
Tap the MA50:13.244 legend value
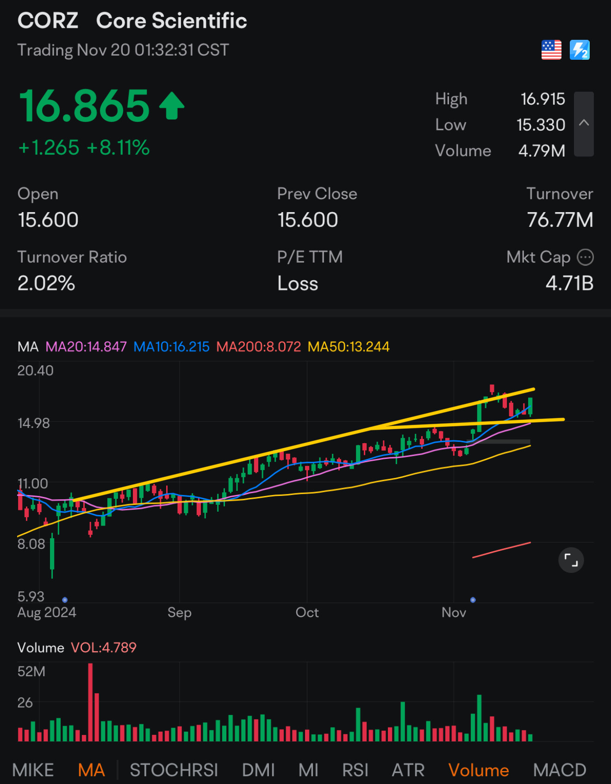click(x=349, y=346)
